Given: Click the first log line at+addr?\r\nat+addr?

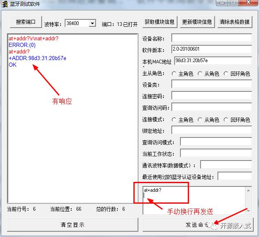Looking at the screenshot, I should pos(33,38).
